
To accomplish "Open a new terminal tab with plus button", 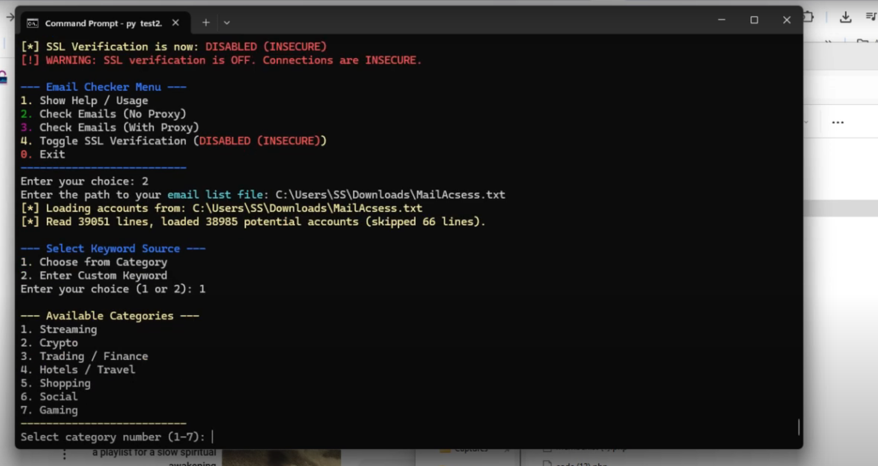I will [x=206, y=23].
